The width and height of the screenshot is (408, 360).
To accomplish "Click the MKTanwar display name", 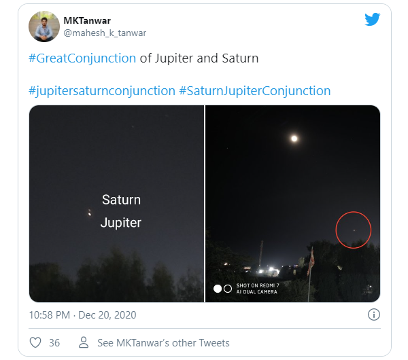I will [x=88, y=20].
